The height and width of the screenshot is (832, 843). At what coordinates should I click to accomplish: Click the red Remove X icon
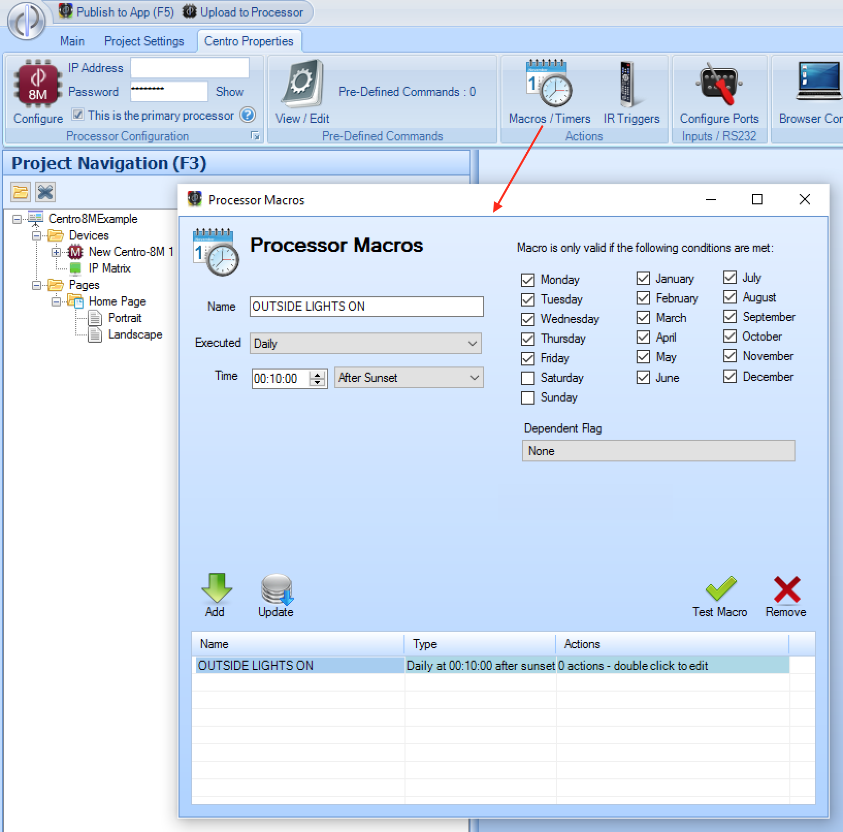(787, 589)
